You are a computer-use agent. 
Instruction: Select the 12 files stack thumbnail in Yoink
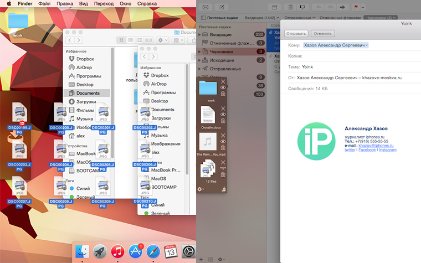[208, 168]
